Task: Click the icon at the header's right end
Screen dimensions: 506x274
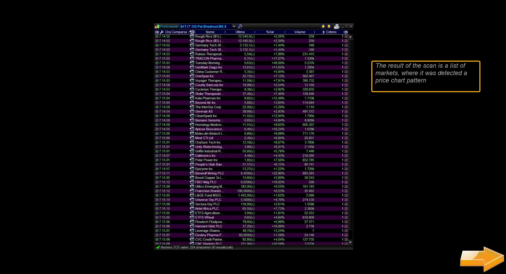Action: point(346,32)
